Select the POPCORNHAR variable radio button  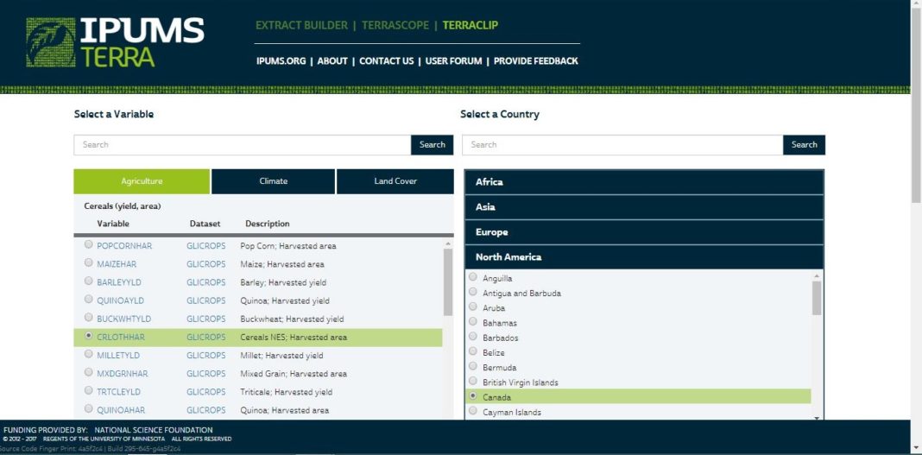[x=89, y=245]
